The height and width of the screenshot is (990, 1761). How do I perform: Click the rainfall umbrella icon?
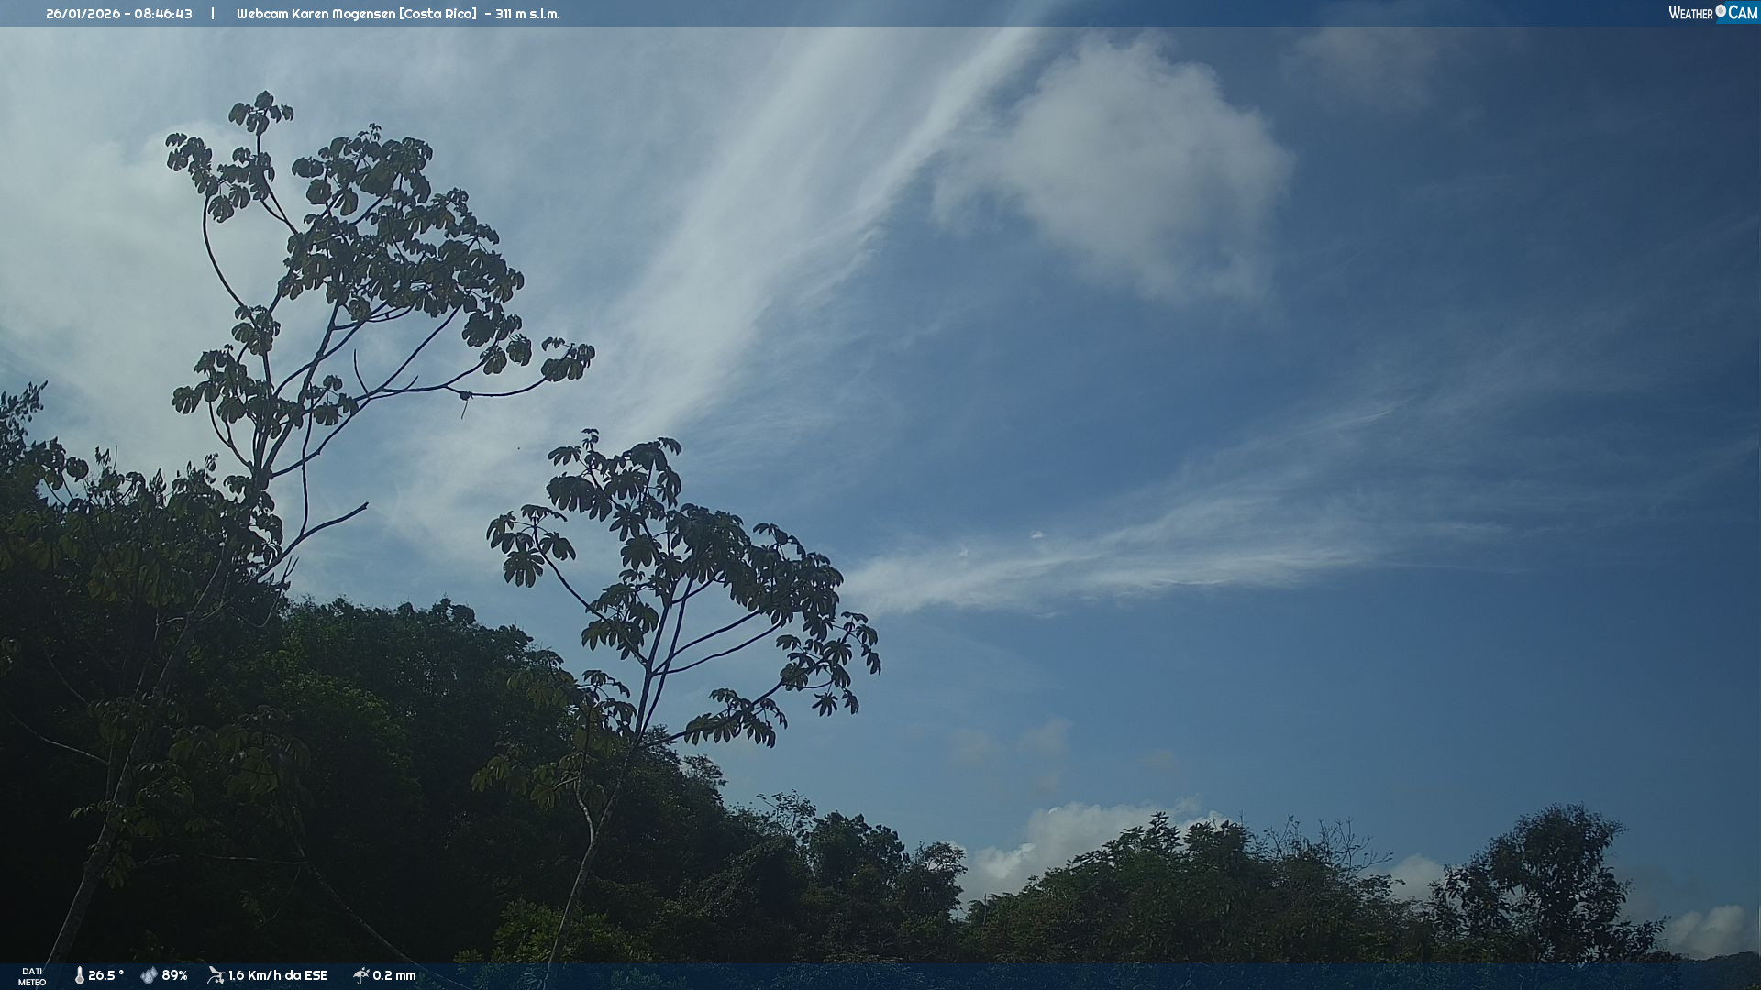361,975
